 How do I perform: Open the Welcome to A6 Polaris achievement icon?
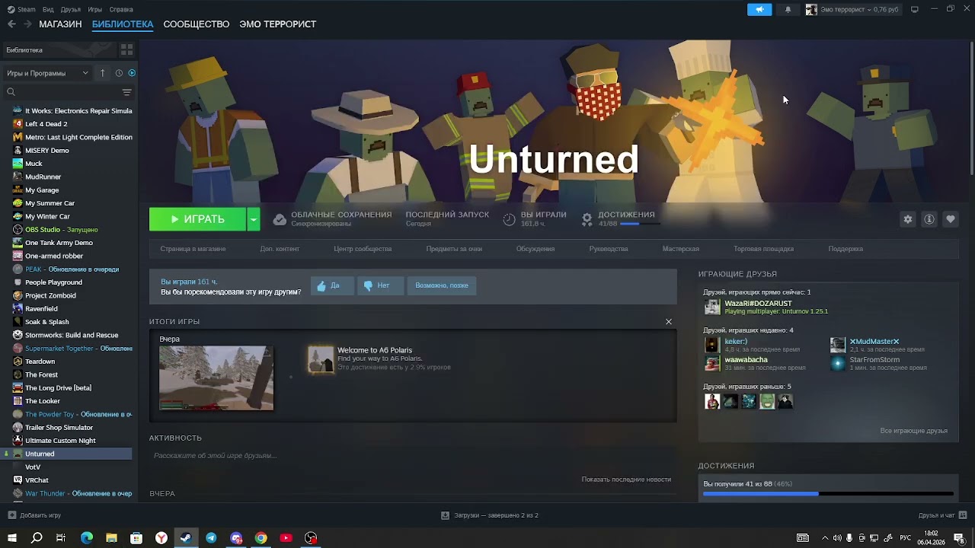tap(321, 359)
